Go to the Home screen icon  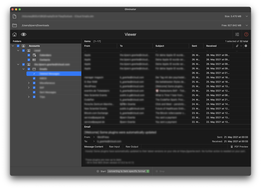[14, 34]
